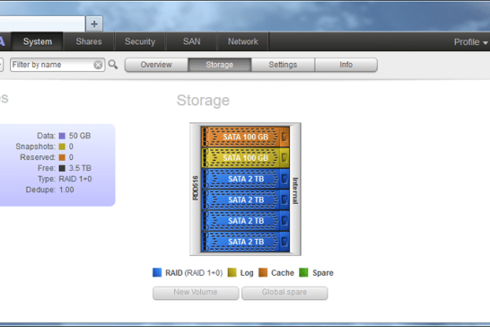Select the yellow SATA 100 GB log drive
The image size is (490, 327).
point(245,158)
